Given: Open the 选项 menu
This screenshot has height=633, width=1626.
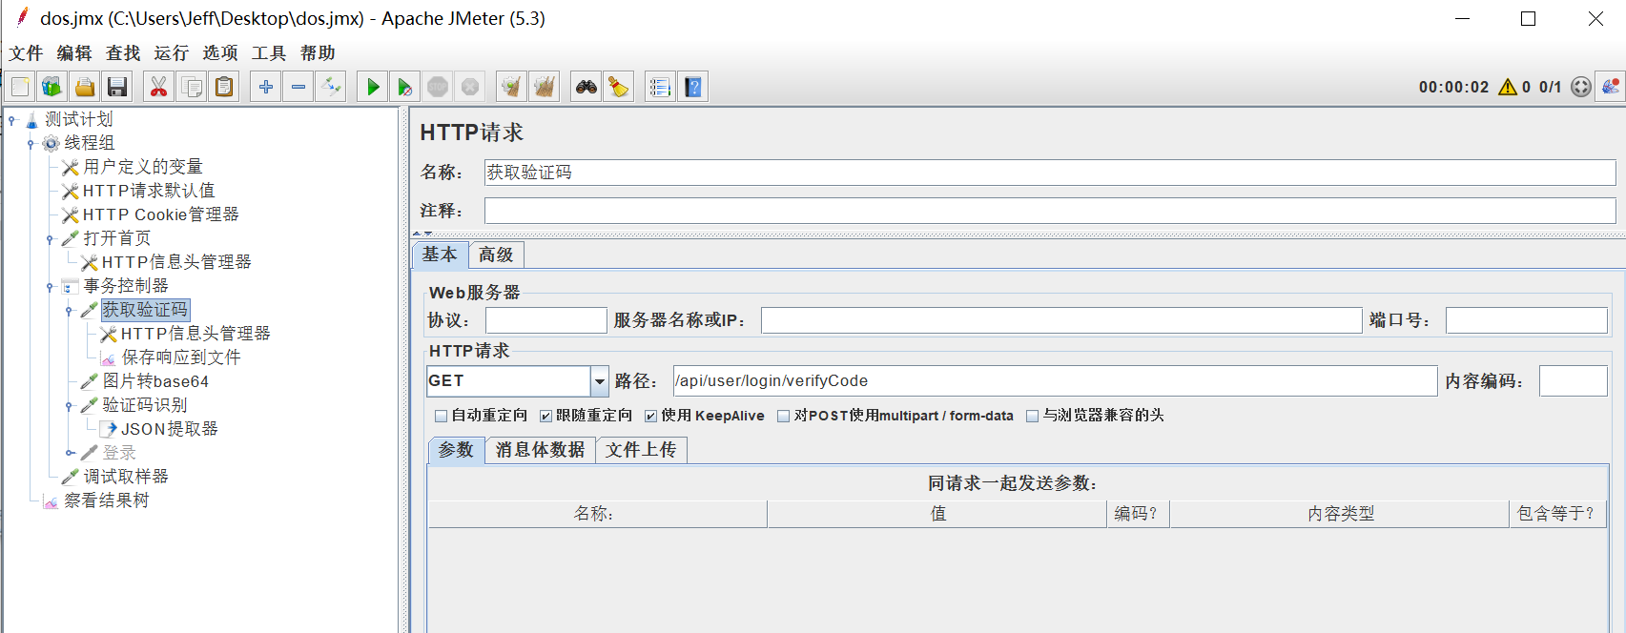Looking at the screenshot, I should point(220,53).
